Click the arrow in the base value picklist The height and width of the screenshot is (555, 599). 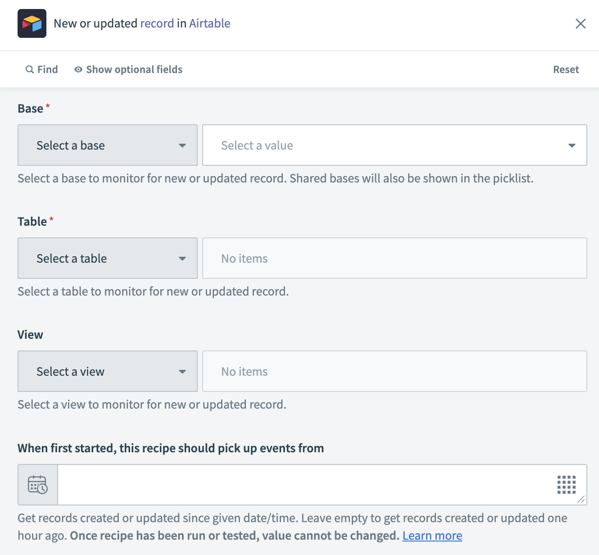point(572,145)
